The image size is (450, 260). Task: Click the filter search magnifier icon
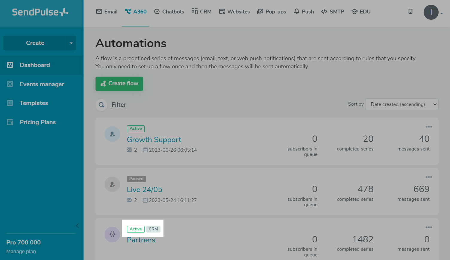pyautogui.click(x=101, y=105)
